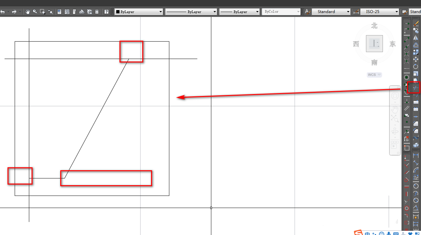Pick the Snap to Nearest icon
Screen dimensions: 421x235
[x=407, y=132]
